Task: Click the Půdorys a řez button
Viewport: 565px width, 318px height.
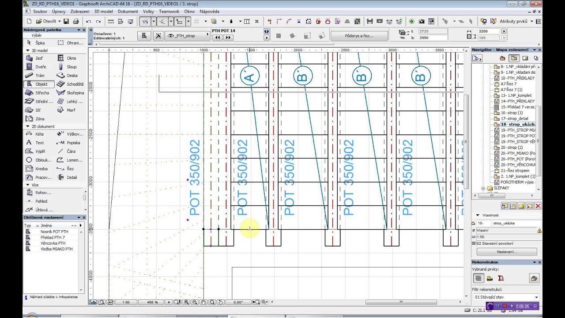Action: (359, 36)
